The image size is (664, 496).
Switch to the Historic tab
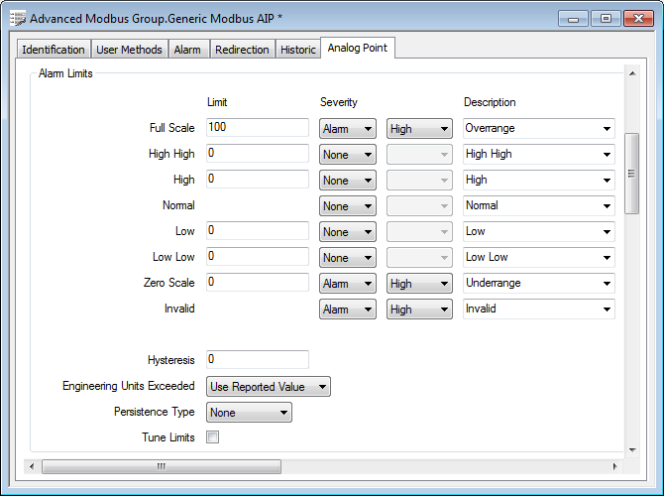click(x=297, y=50)
